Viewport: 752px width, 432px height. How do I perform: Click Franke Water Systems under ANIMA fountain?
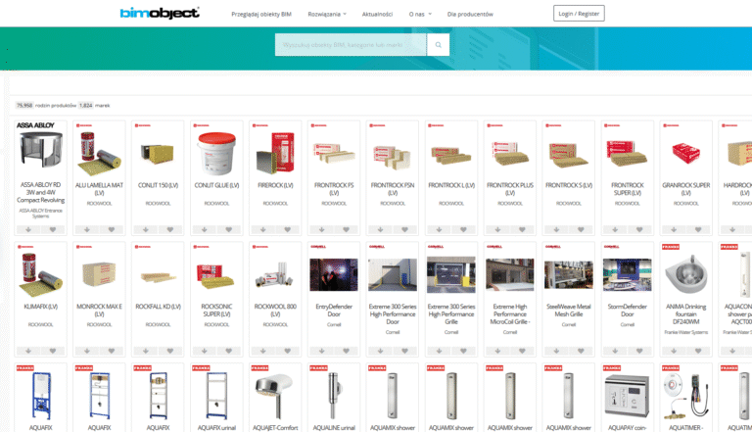click(685, 332)
